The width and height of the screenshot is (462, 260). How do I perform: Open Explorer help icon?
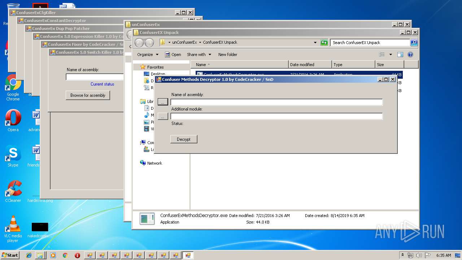(x=410, y=55)
